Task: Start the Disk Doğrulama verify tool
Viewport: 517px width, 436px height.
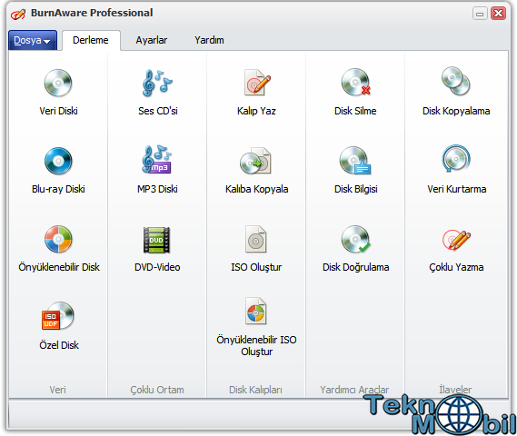Action: point(356,249)
